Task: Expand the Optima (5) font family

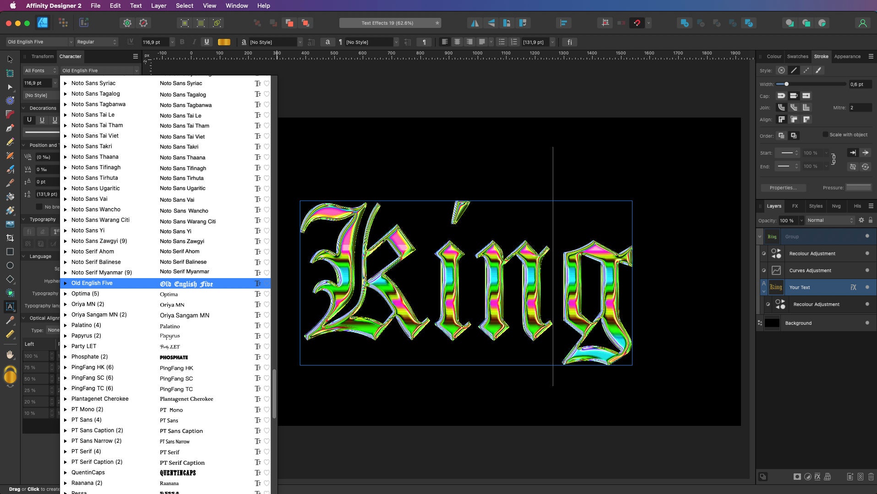Action: 65,294
